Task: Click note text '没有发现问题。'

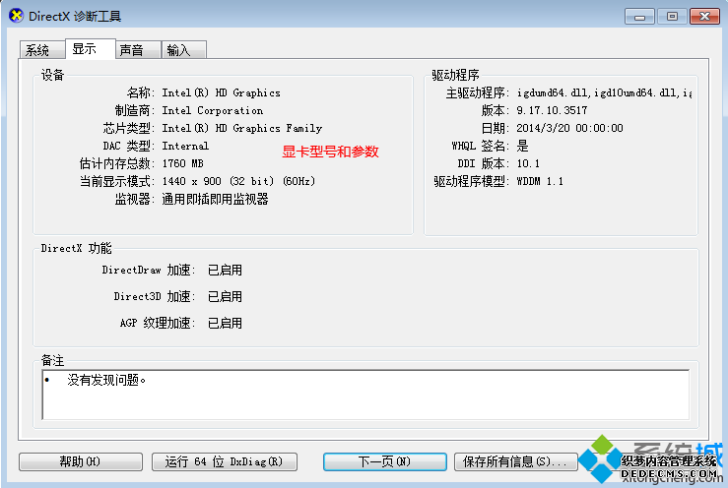Action: (106, 380)
